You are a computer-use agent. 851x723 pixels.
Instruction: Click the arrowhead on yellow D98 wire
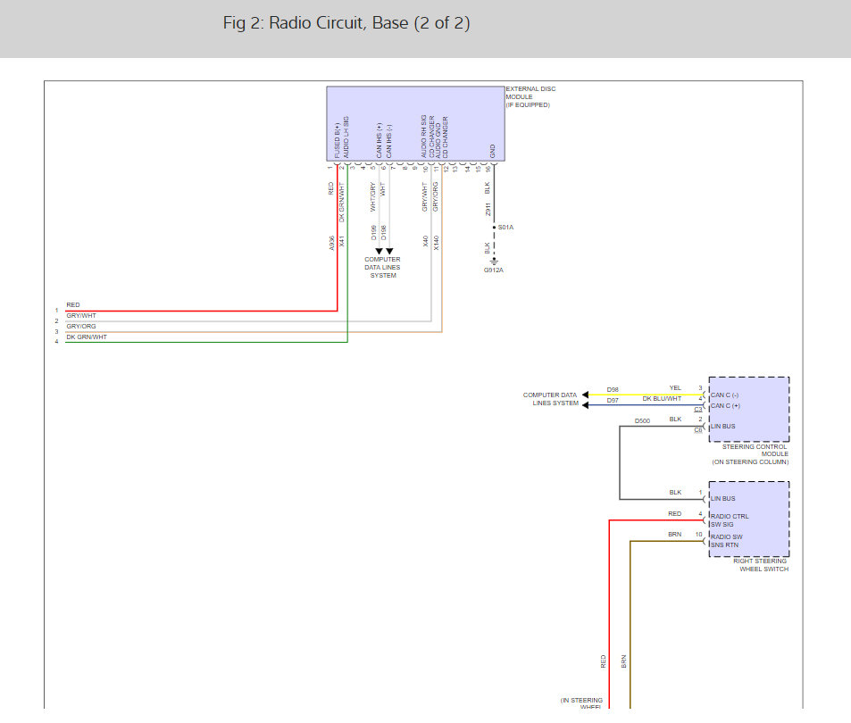tap(586, 395)
